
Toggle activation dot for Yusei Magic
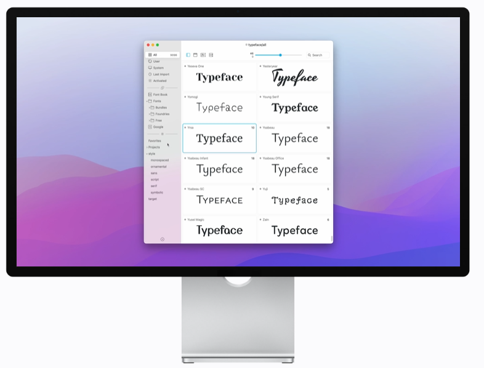pos(185,220)
